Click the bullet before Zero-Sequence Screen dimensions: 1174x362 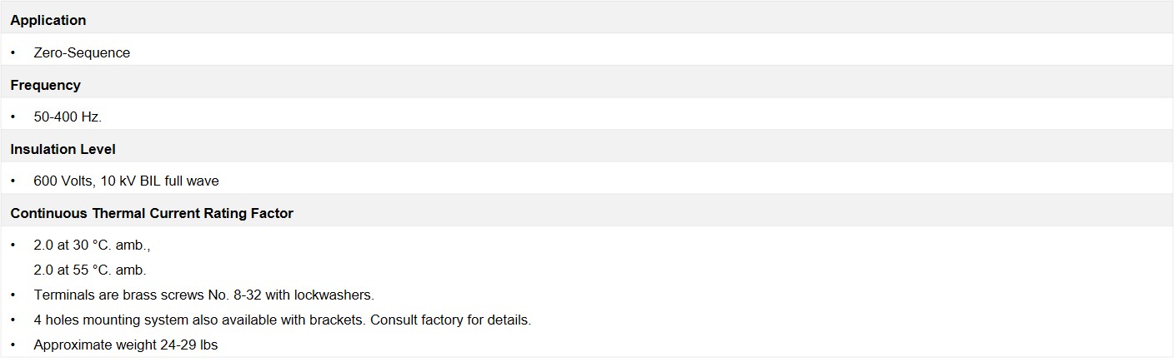coord(13,52)
